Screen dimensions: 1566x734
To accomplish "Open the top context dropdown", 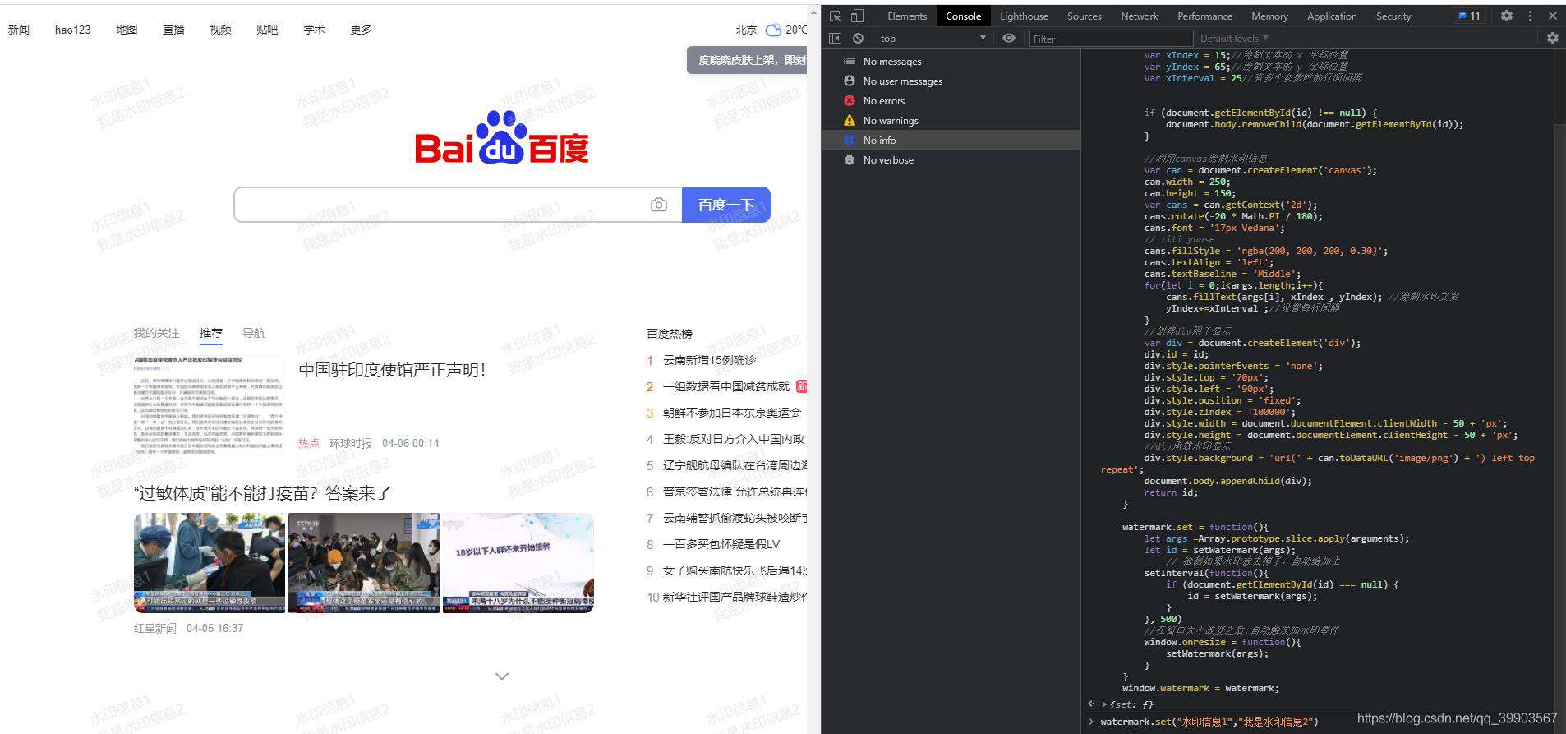I will (933, 38).
